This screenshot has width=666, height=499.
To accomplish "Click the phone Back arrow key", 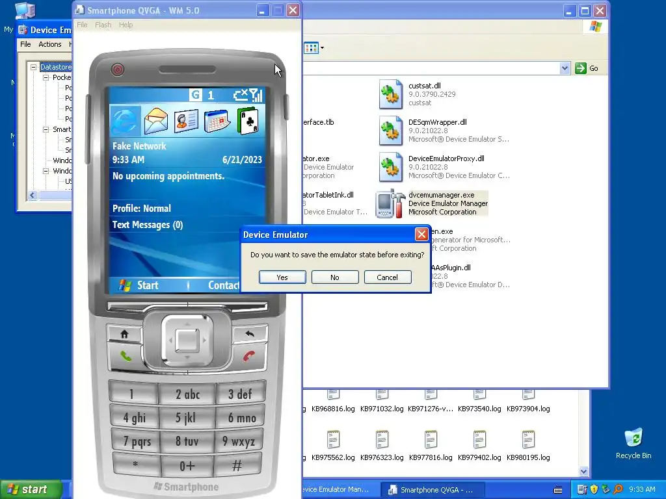I will (250, 334).
